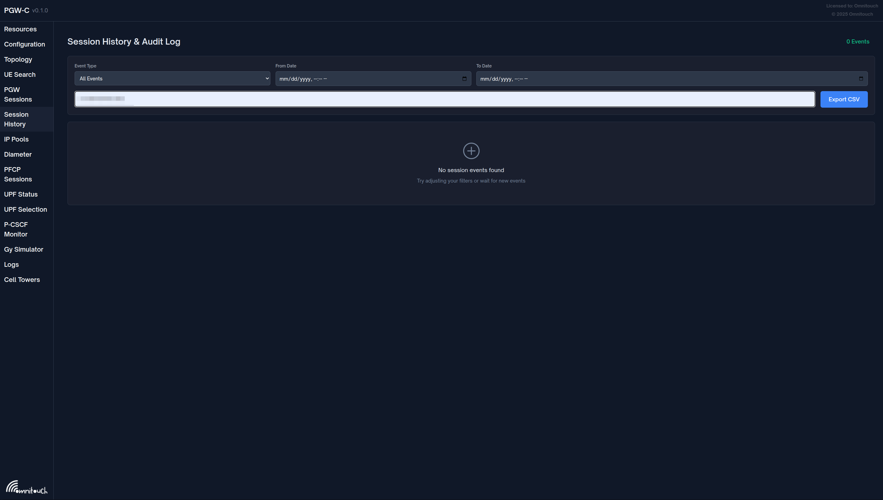The height and width of the screenshot is (500, 883).
Task: Click the PGW-C title in the header
Action: pos(17,10)
